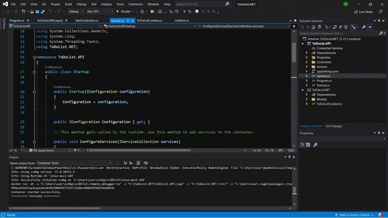Screen dimensions: 388x218
Task: Click the editor vertical scrollbar thumb
Action: (294, 53)
